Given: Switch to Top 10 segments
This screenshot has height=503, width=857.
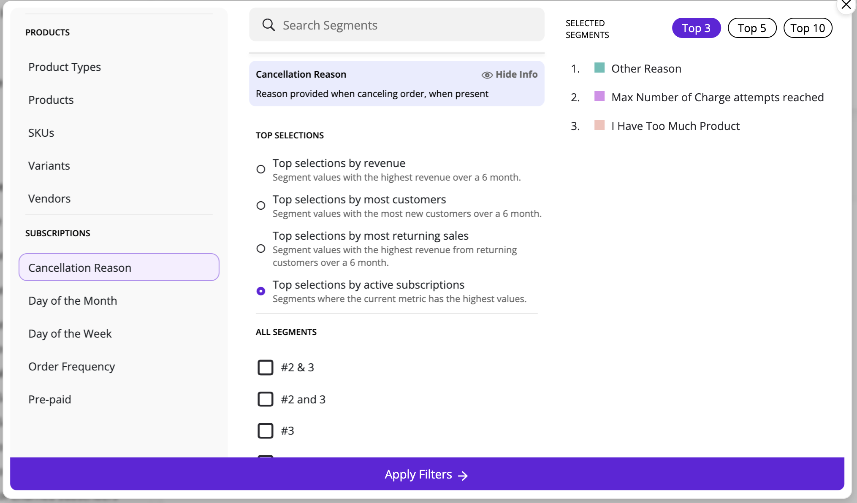Looking at the screenshot, I should pos(808,28).
